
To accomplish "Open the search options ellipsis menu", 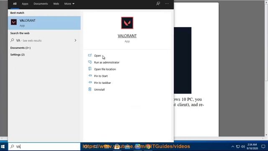I will (x=167, y=4).
